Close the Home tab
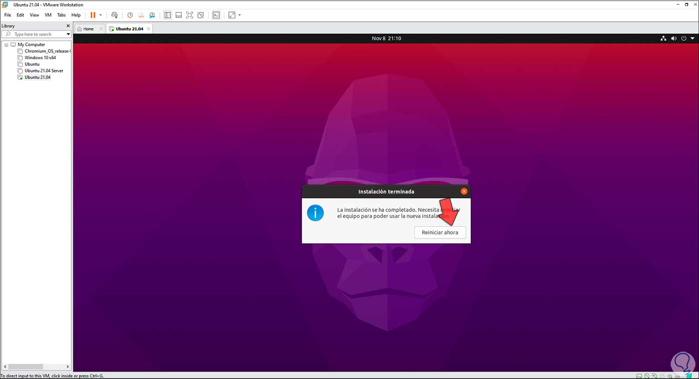Image resolution: width=699 pixels, height=379 pixels. [101, 29]
